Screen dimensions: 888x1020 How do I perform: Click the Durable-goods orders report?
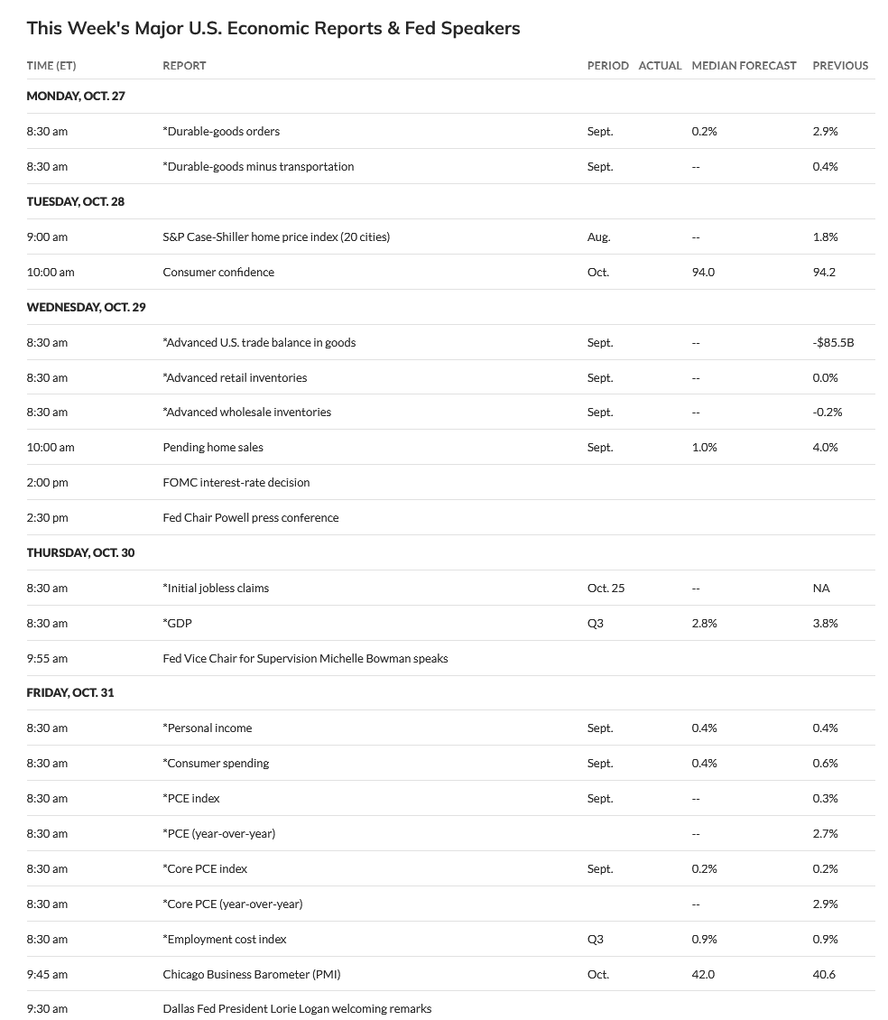pos(221,131)
